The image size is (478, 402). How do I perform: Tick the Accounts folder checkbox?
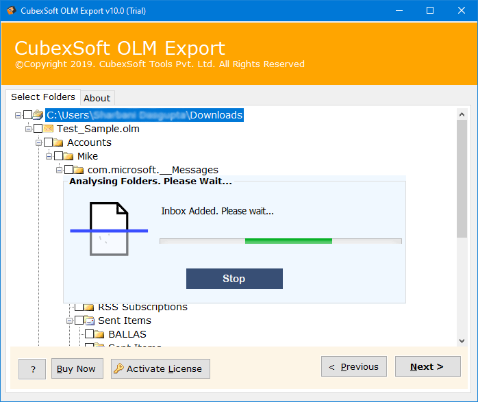click(x=48, y=142)
